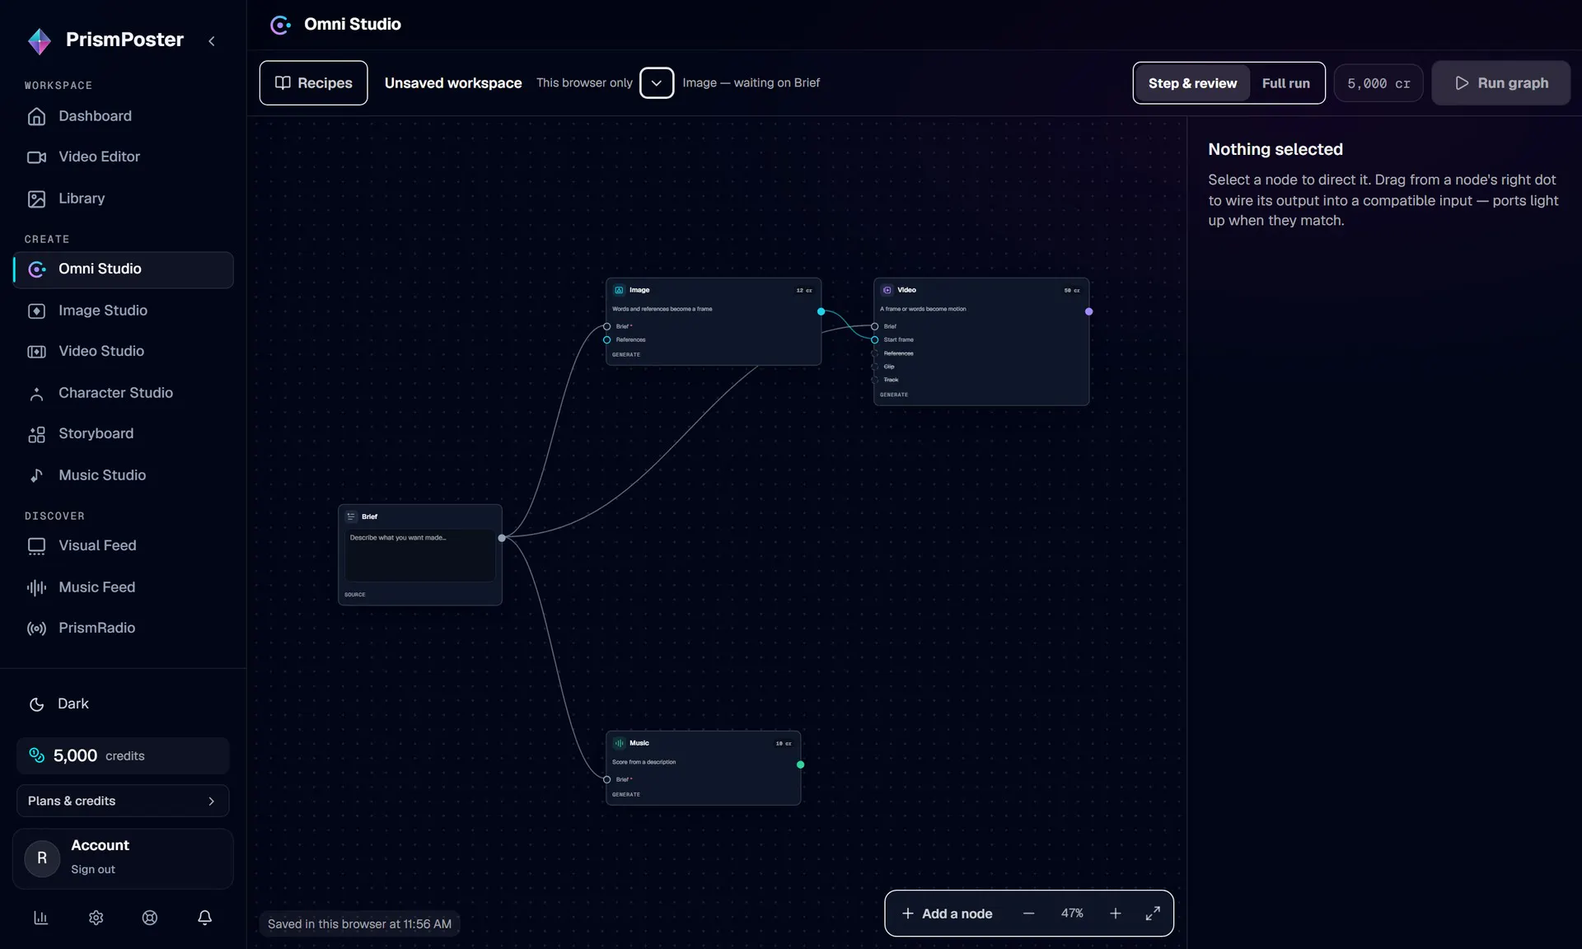Screen dimensions: 1582x949
Task: Click the Image node output port
Action: point(821,311)
